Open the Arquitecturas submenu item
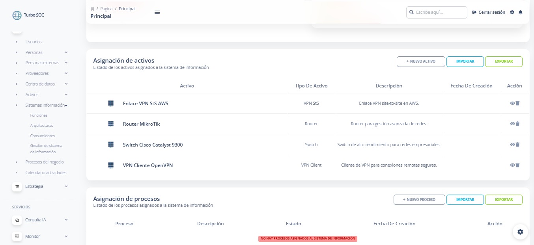 (x=41, y=126)
